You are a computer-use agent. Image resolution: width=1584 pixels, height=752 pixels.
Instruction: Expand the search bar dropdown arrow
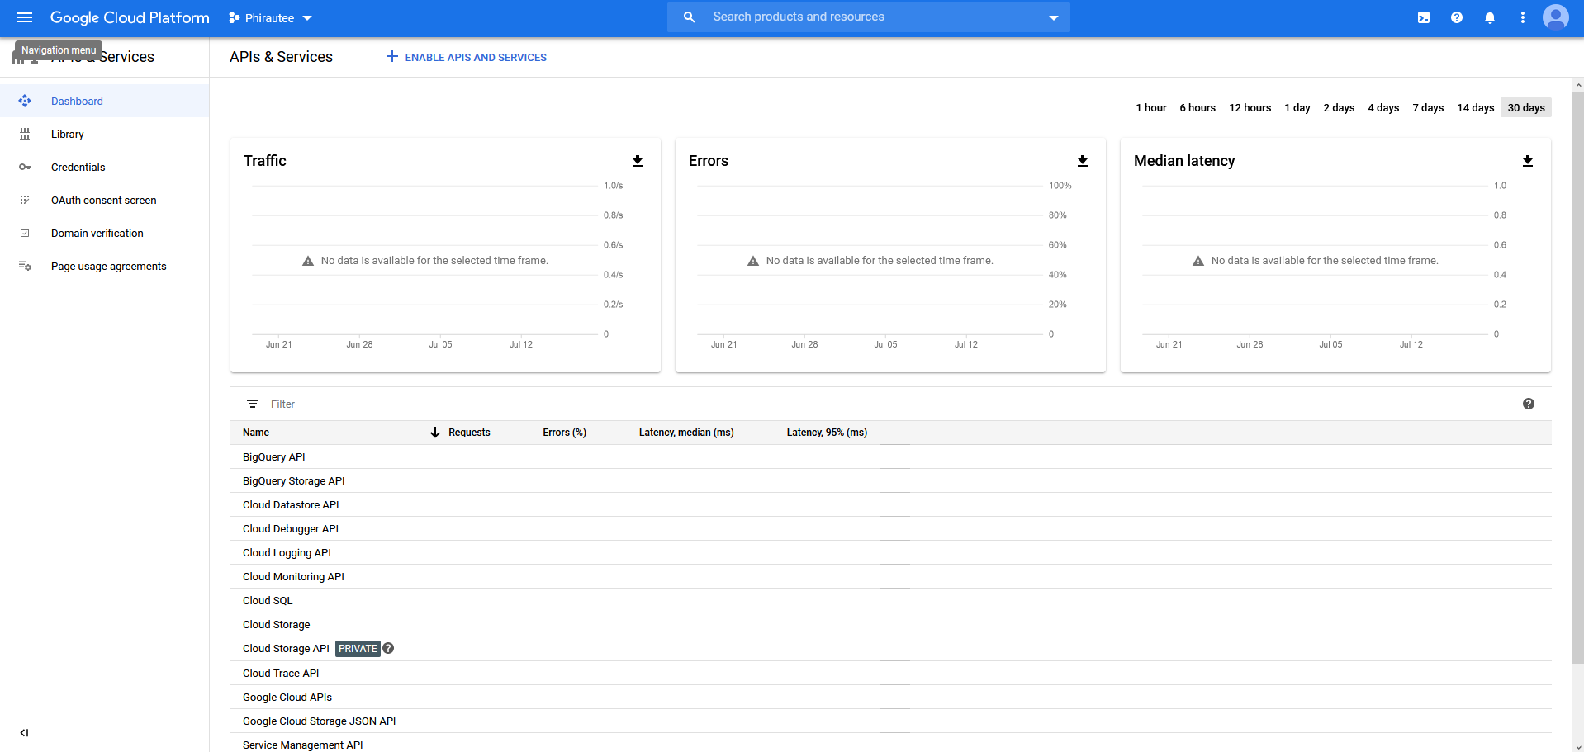1054,17
